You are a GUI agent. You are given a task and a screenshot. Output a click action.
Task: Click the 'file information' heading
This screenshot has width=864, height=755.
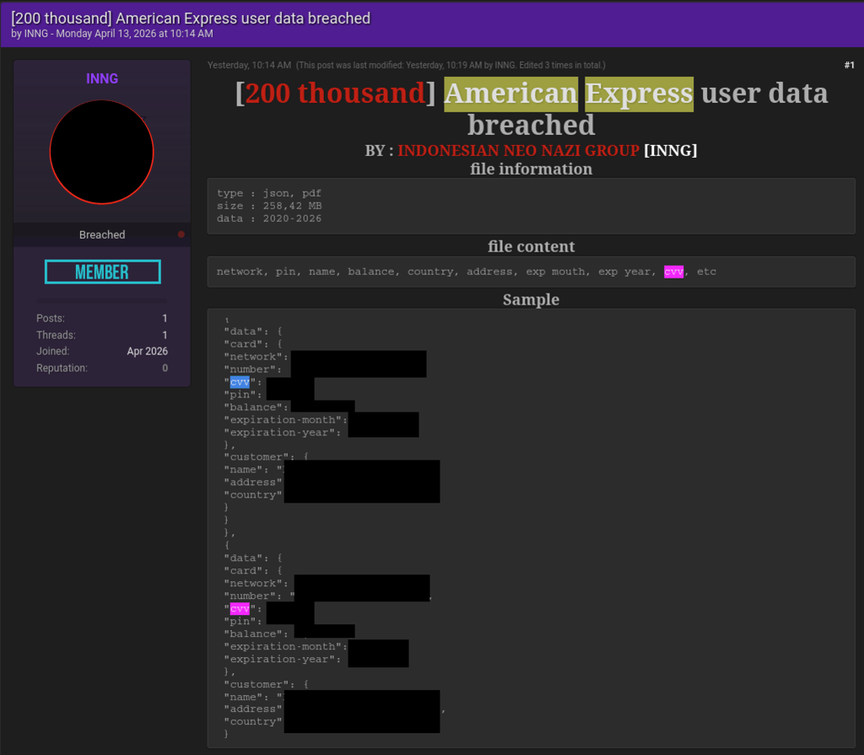click(x=532, y=170)
